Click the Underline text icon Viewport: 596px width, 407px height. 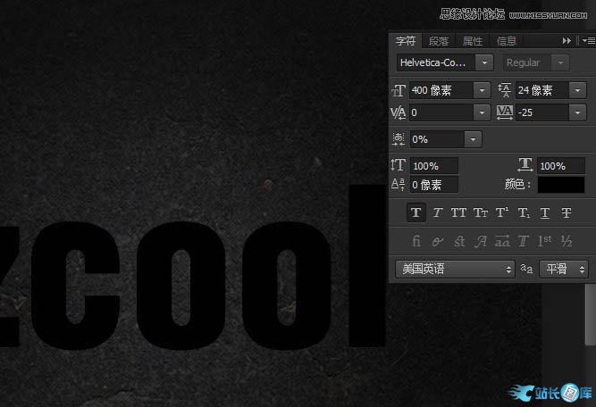545,212
